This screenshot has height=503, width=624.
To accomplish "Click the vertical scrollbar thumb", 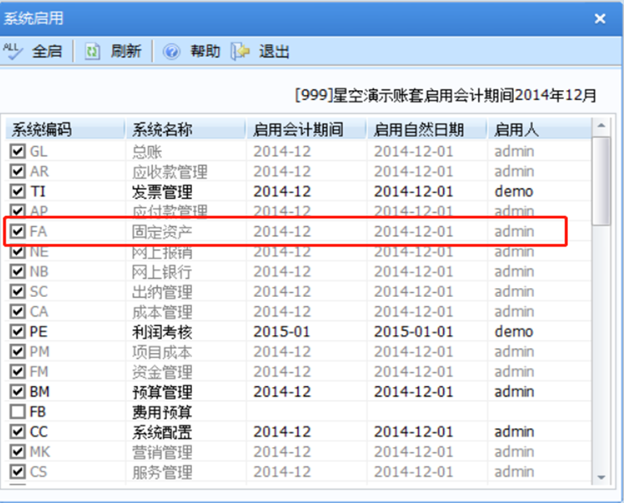I will click(x=601, y=181).
